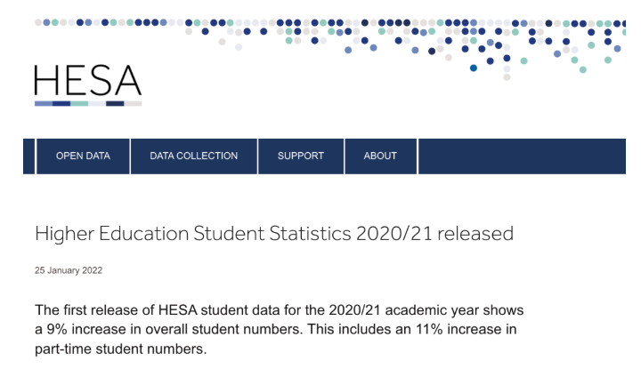Image resolution: width=641 pixels, height=385 pixels.
Task: Open the OPEN DATA menu
Action: coord(83,156)
